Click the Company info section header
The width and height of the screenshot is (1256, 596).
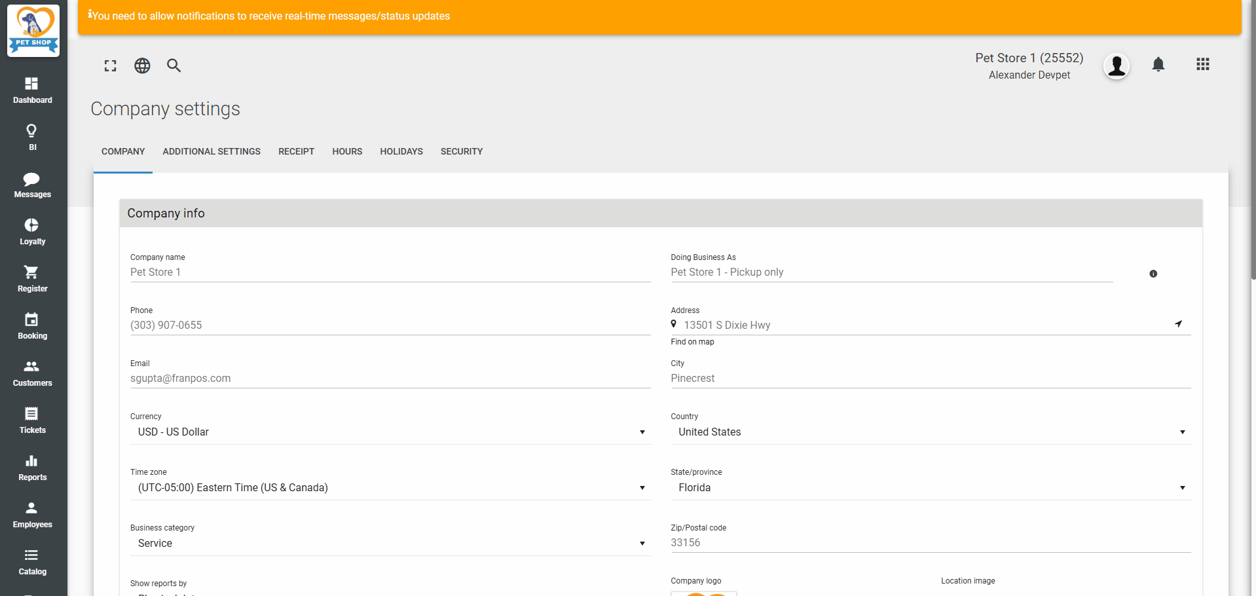click(x=661, y=214)
